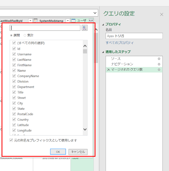This screenshot has width=169, height=171.
Task: Uncheck the Username column checkbox
Action: (x=14, y=54)
